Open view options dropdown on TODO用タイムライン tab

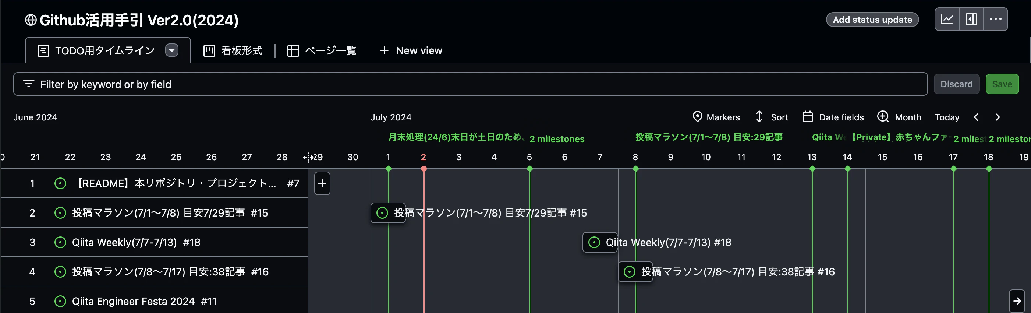point(172,50)
